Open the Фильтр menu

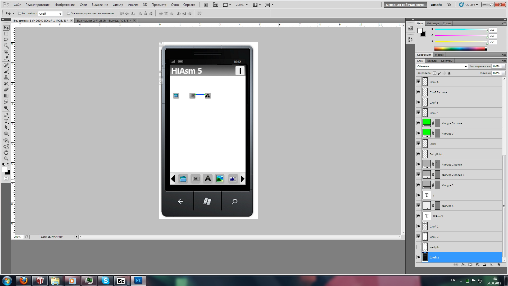click(118, 5)
